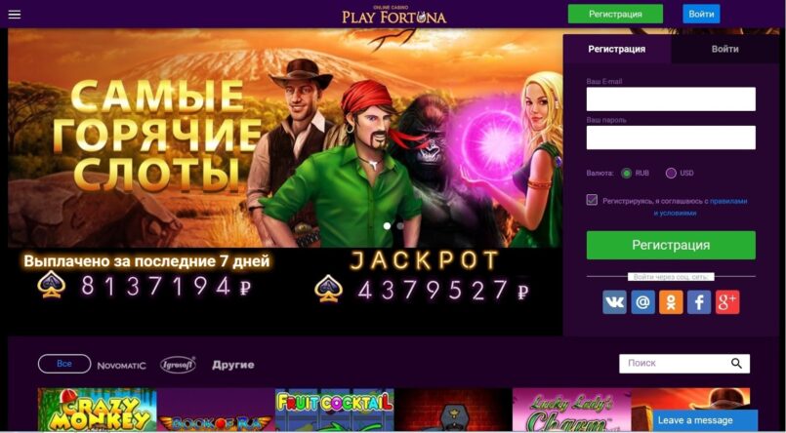This screenshot has width=786, height=433.
Task: Click the search magnifier icon
Action: (x=736, y=364)
